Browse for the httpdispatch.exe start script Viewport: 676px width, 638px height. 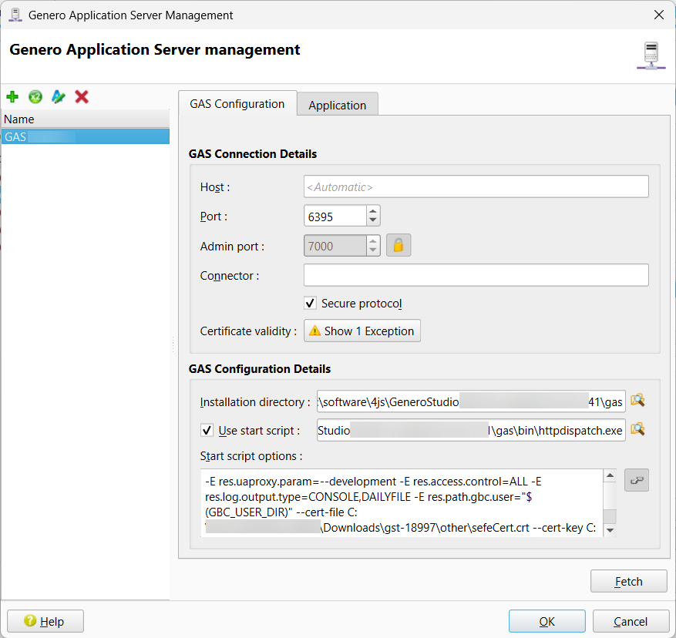[x=637, y=430]
